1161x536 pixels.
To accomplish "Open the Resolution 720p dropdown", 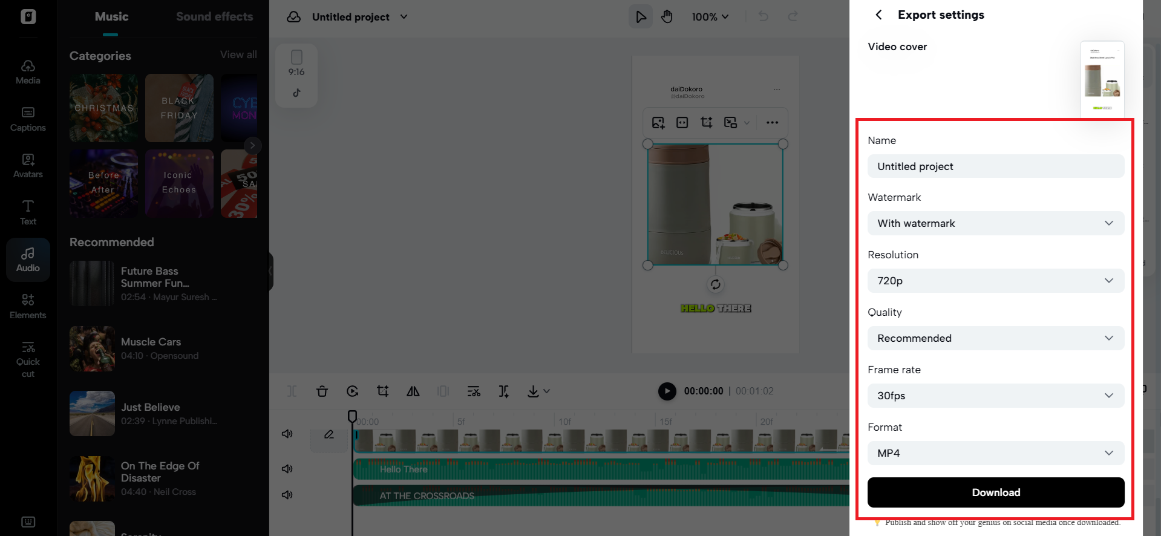I will [996, 281].
